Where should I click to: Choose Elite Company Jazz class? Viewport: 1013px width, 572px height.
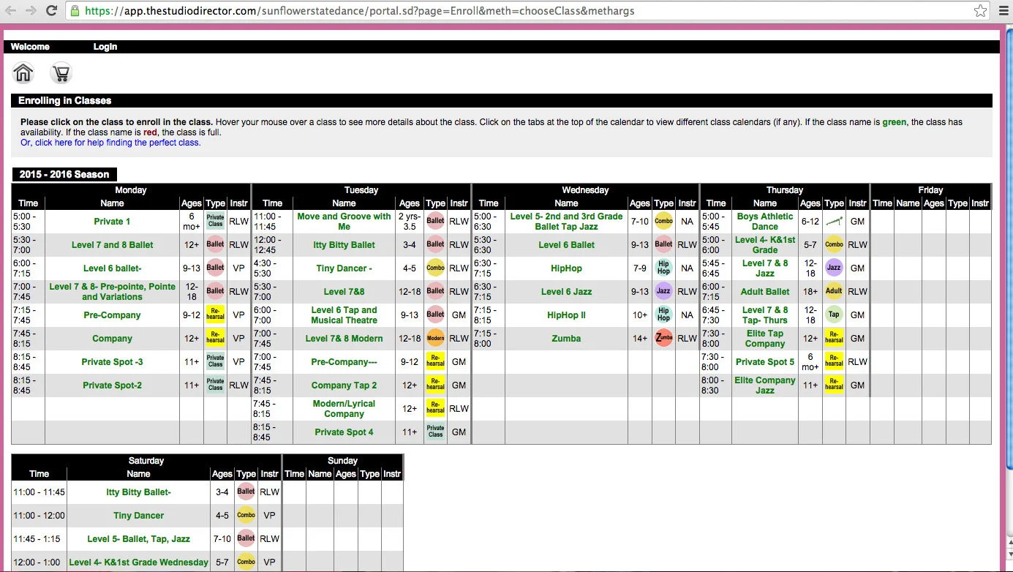(x=765, y=385)
